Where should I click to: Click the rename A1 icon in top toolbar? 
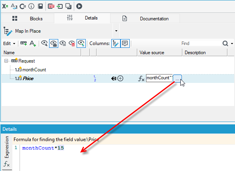pos(14,6)
